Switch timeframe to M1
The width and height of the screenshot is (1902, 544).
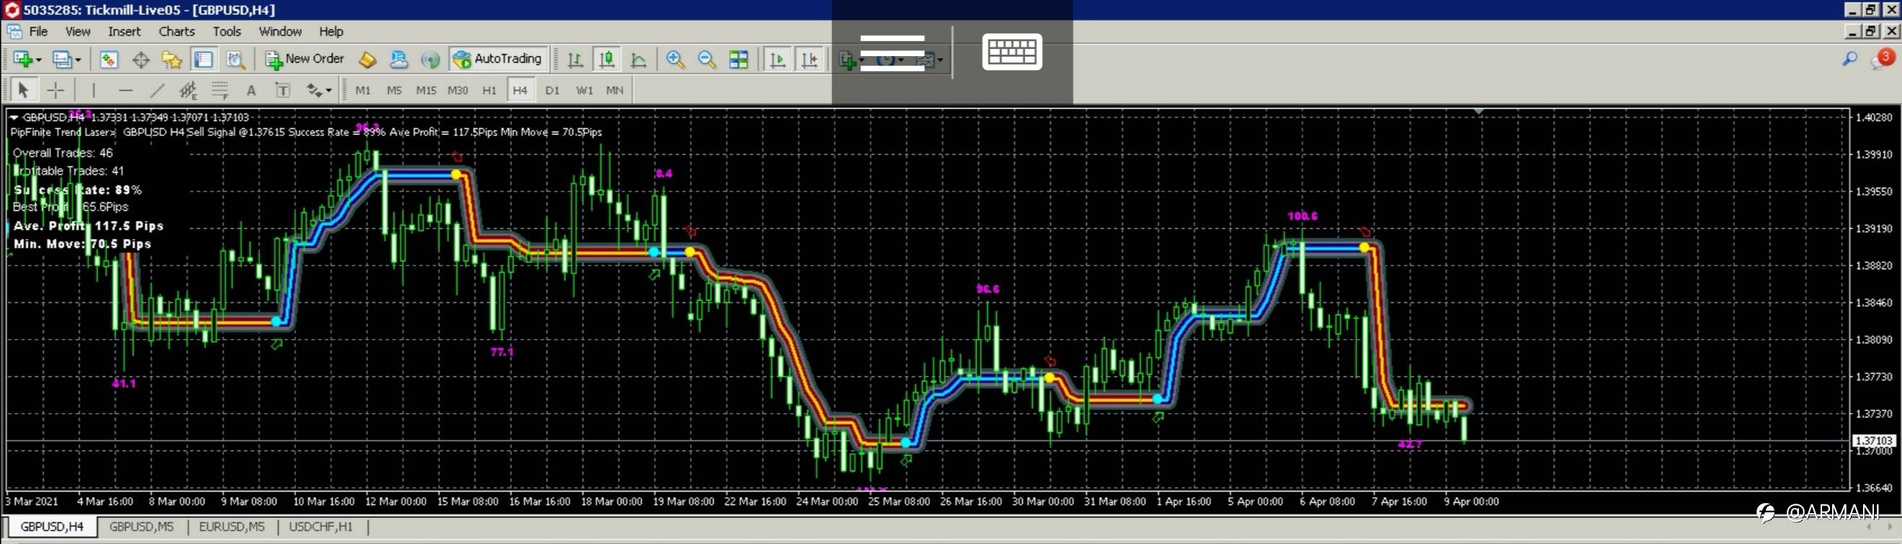coord(362,90)
